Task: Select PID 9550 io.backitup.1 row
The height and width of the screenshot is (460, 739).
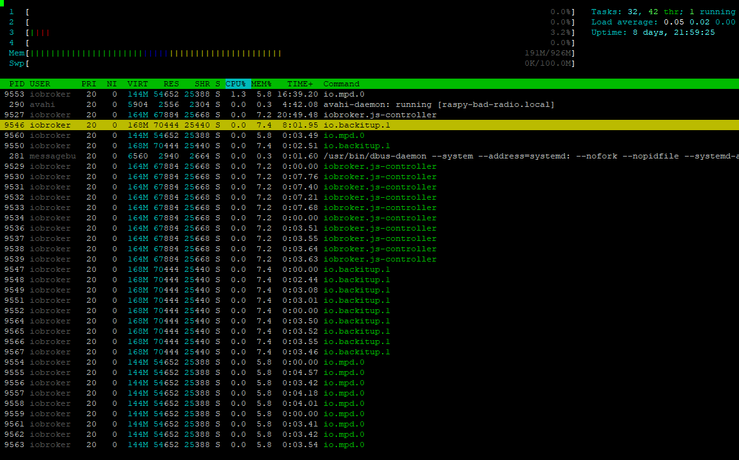Action: (x=370, y=146)
